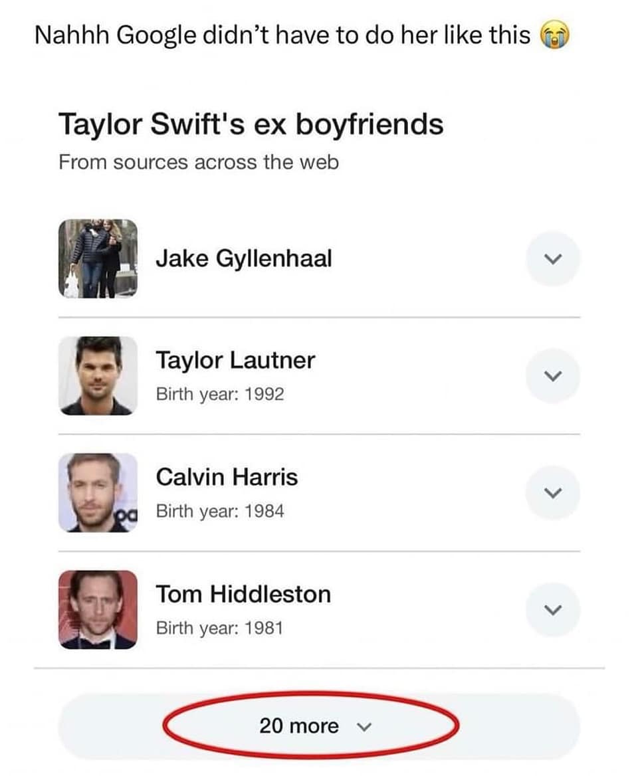Click the "Birth year: 1984" text
The height and width of the screenshot is (780, 638).
click(220, 511)
